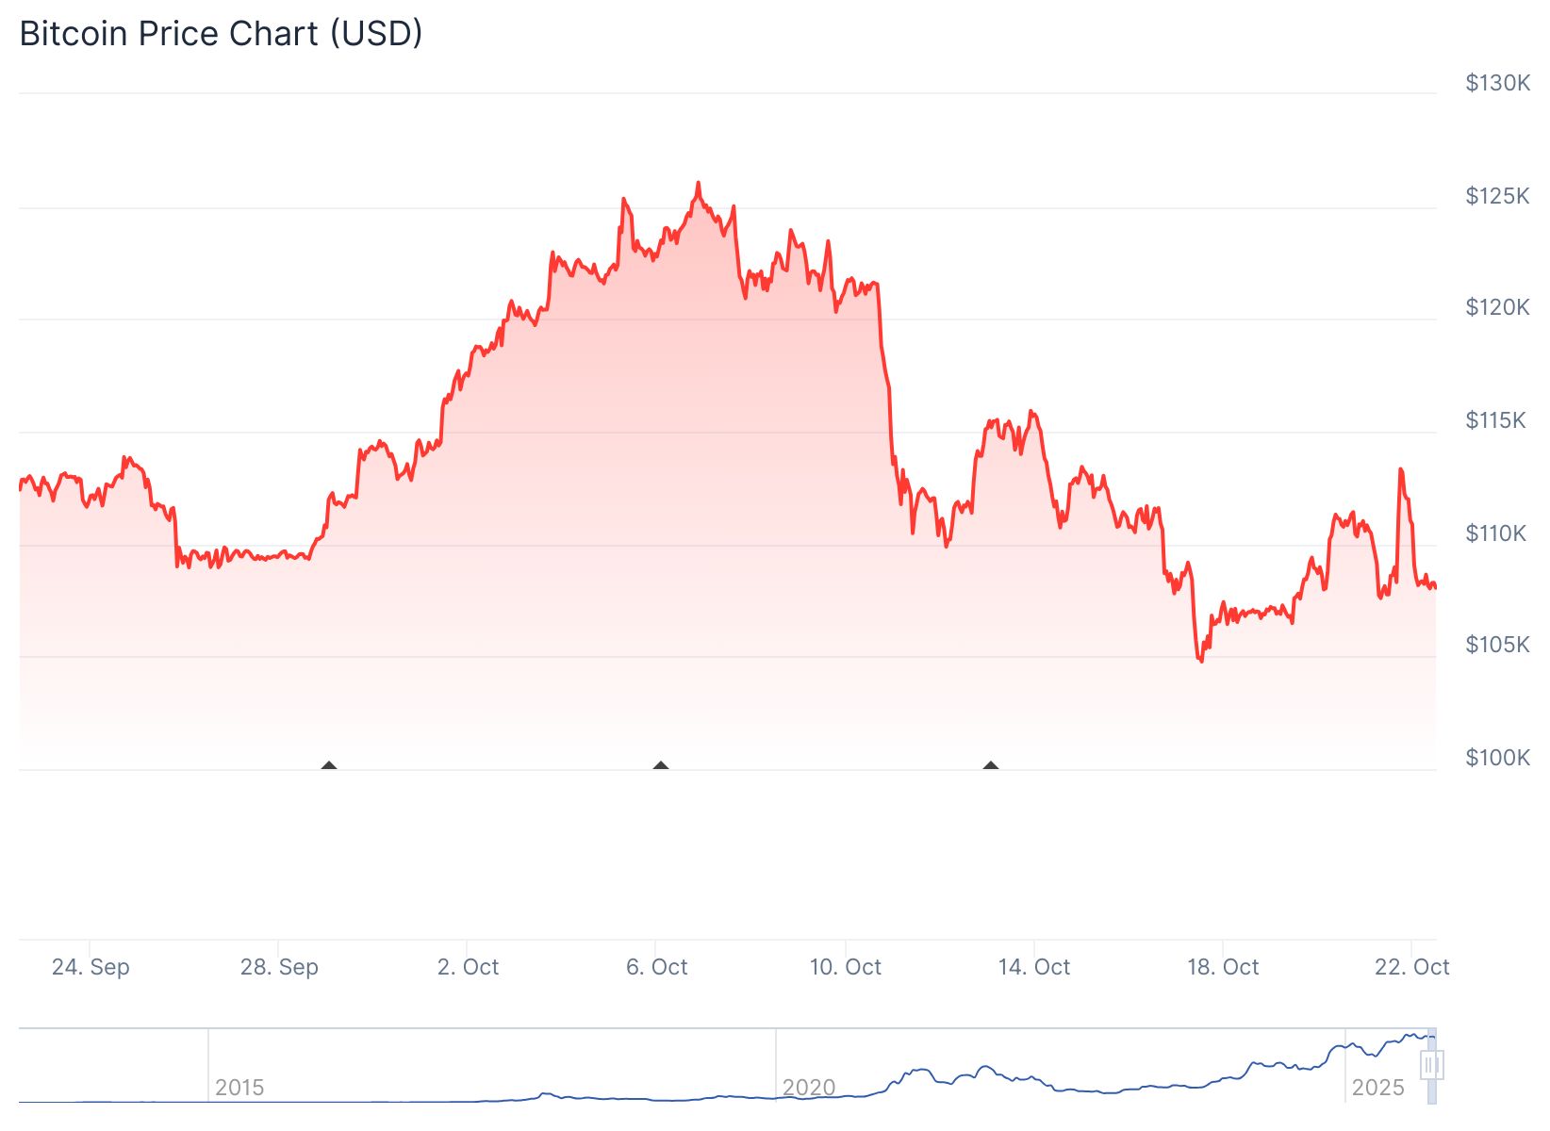
Task: Click the 2015 label in navigator
Action: [239, 1088]
